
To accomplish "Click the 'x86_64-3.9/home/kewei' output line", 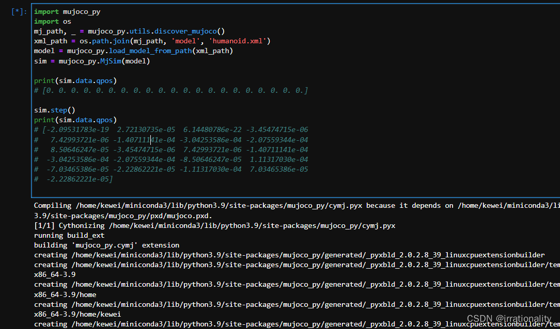I will (x=77, y=315).
